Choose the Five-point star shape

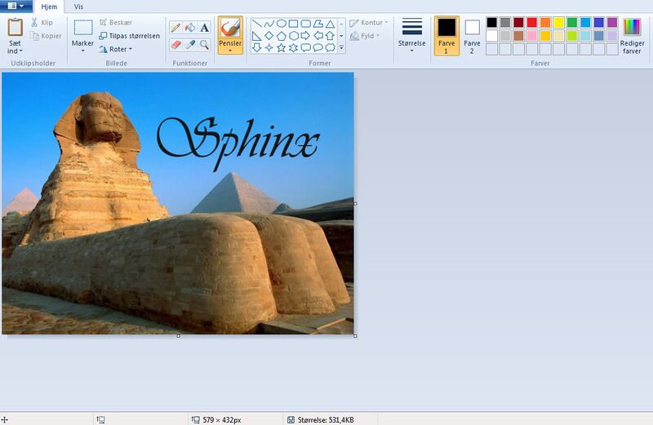(281, 48)
